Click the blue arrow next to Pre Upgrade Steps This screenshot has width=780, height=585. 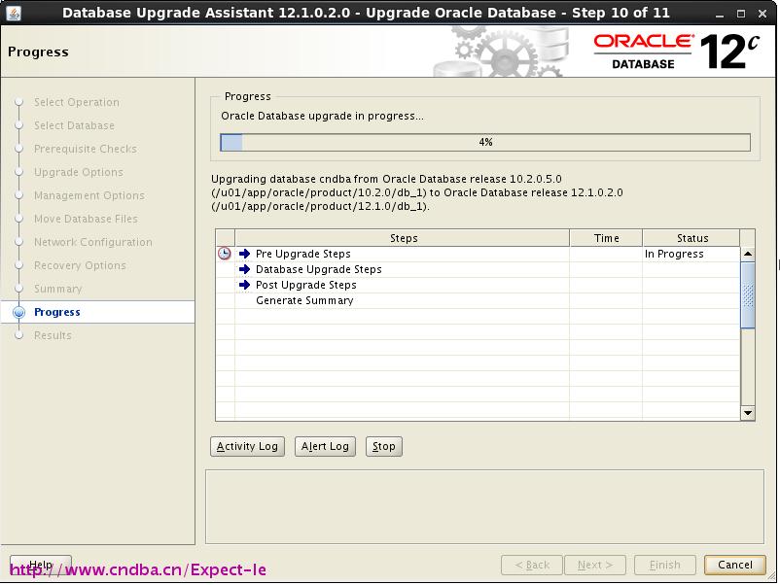(244, 254)
